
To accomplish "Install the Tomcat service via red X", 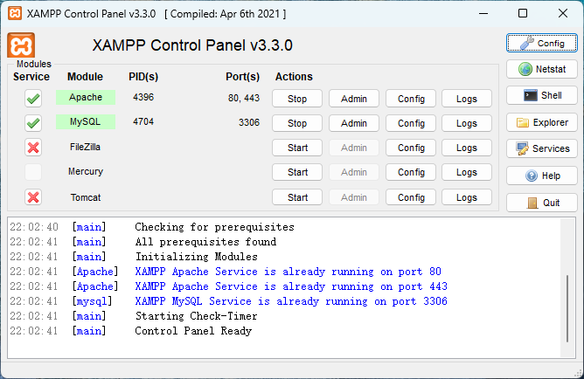I will coord(33,197).
